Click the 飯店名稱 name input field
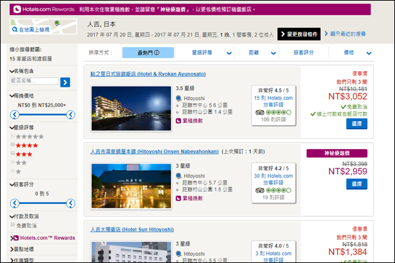Screen dimensions: 395x263 [x=34, y=81]
